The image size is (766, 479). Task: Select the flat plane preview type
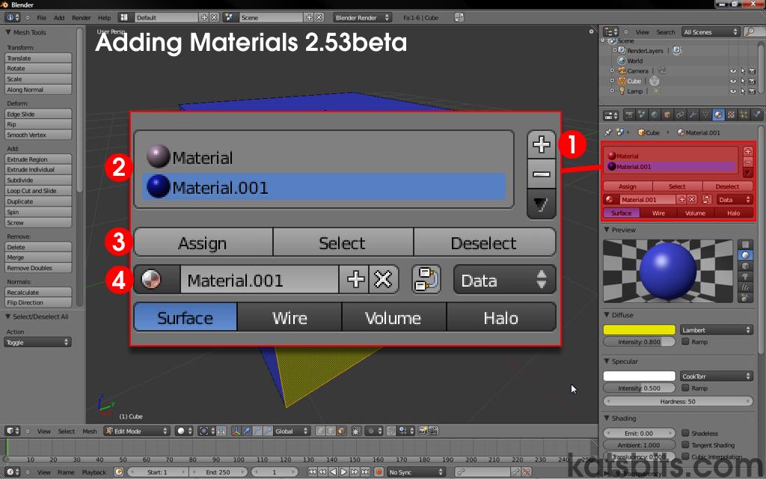click(x=746, y=244)
